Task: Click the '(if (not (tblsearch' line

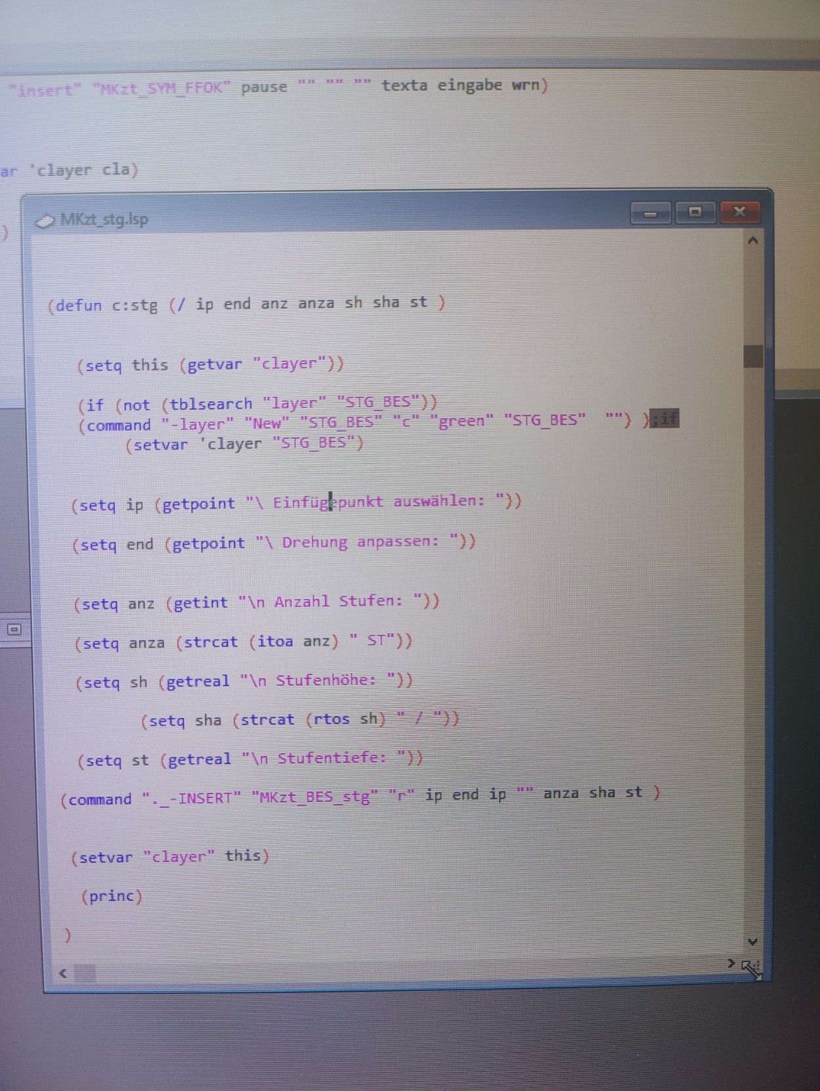Action: pos(257,403)
